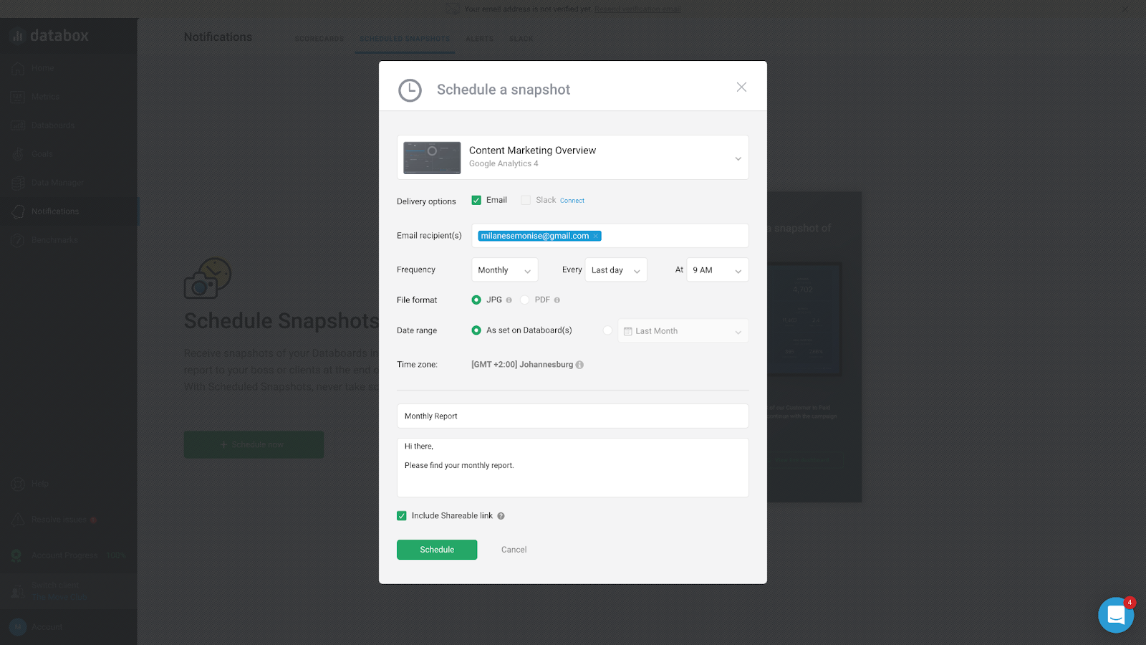Click the info icon beside PDF

click(x=557, y=300)
